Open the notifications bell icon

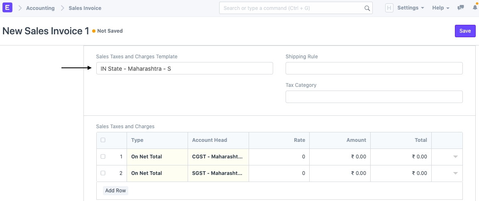475,8
